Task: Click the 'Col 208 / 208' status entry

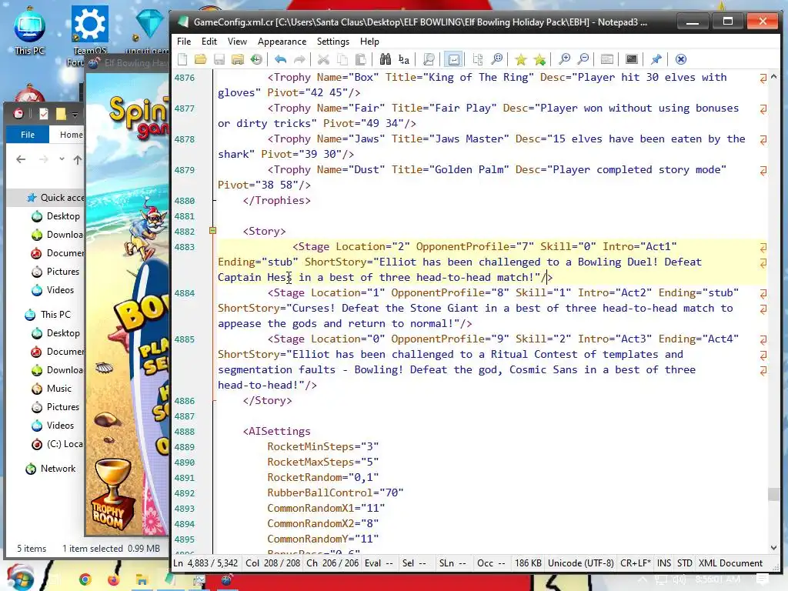Action: (273, 563)
